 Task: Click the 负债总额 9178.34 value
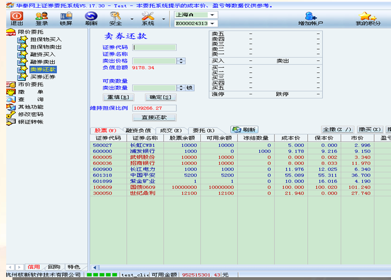[x=143, y=68]
